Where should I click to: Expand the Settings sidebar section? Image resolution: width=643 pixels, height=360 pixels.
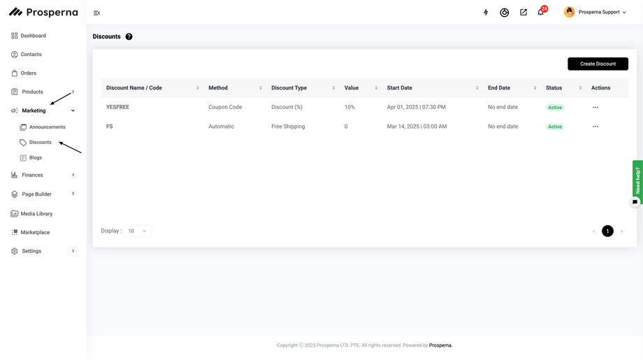43,251
